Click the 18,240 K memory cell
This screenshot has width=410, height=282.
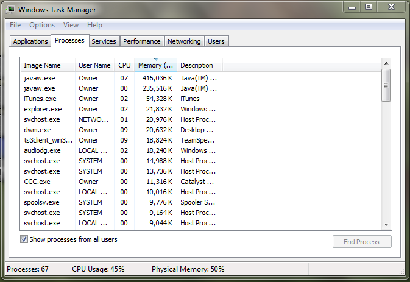tap(159, 150)
